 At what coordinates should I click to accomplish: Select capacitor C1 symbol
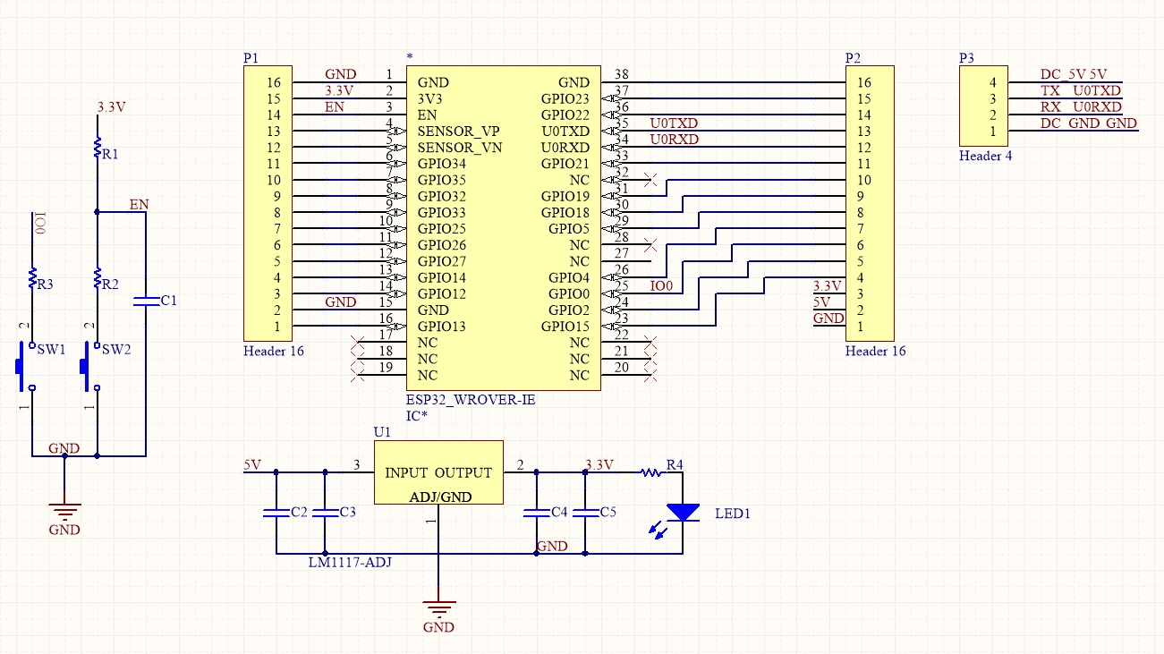pyautogui.click(x=146, y=302)
